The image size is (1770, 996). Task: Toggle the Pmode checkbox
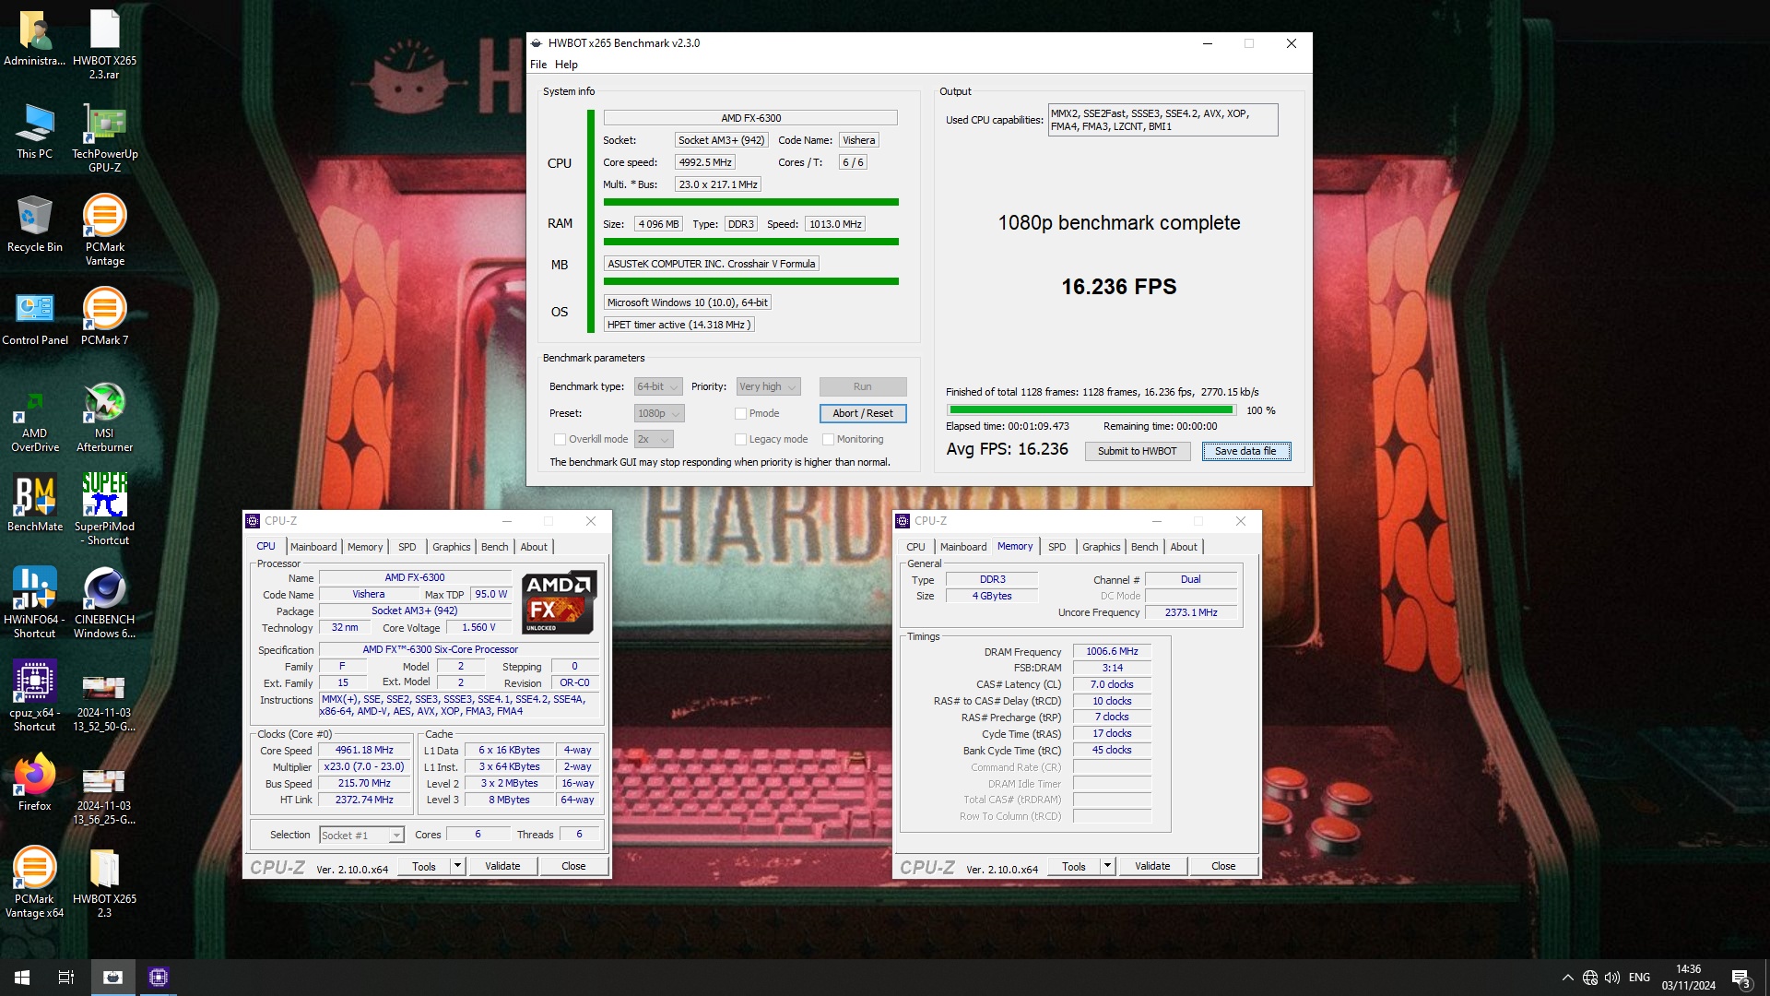(x=740, y=413)
